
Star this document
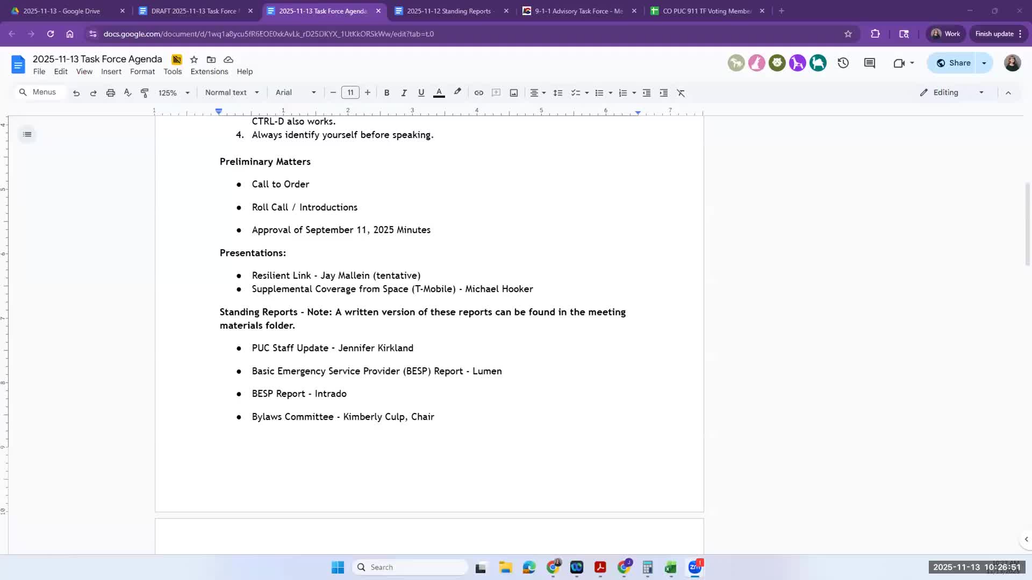point(194,60)
